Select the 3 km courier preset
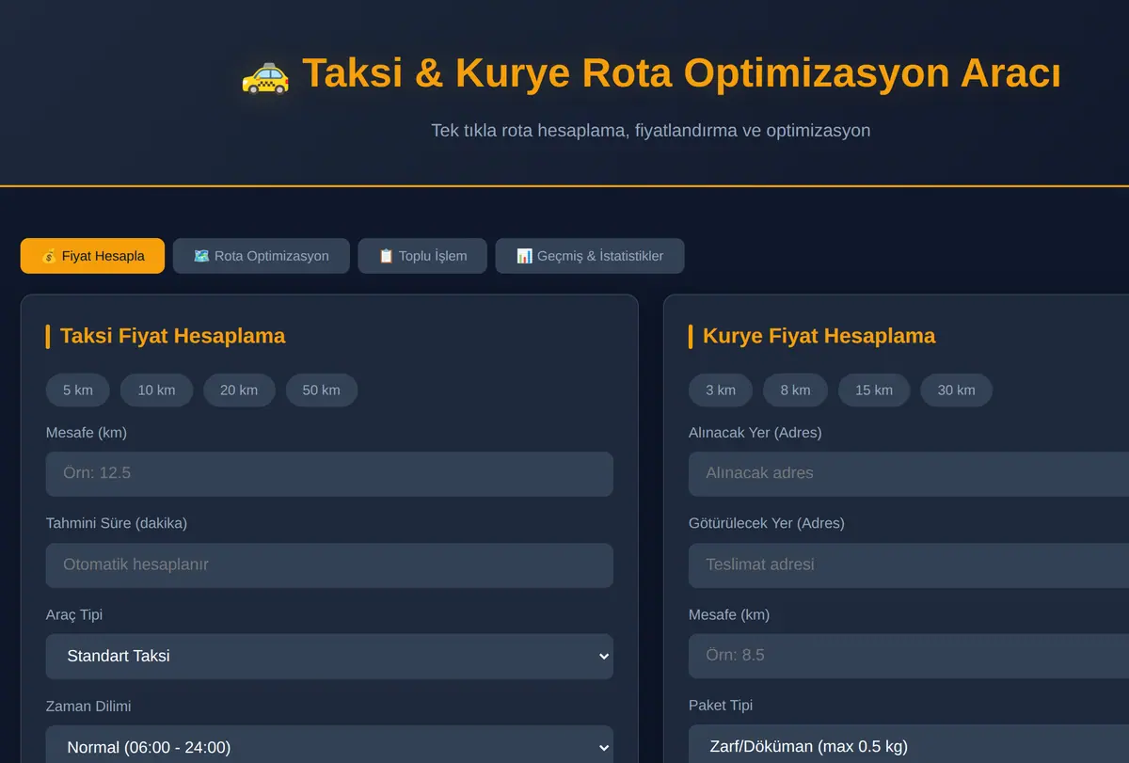The width and height of the screenshot is (1129, 763). click(x=721, y=390)
